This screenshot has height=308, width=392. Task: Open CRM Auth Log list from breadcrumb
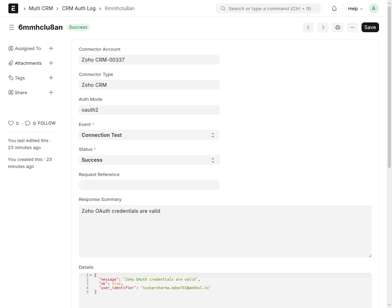click(x=78, y=8)
